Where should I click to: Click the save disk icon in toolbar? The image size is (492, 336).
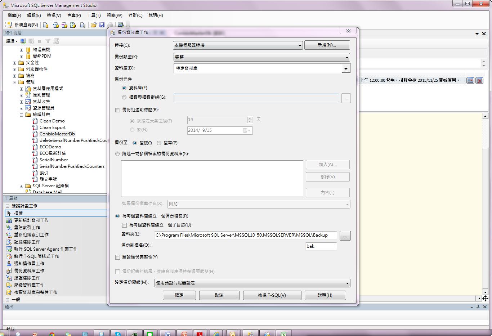102,25
